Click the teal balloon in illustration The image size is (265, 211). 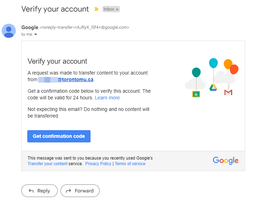pos(196,72)
